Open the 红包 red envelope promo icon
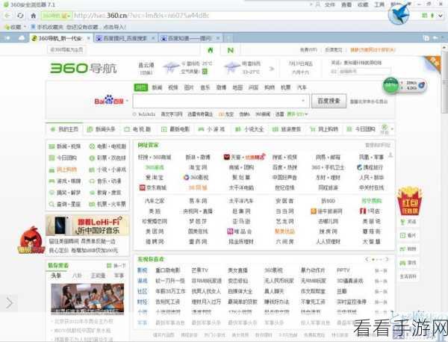Image resolution: width=448 pixels, height=342 pixels. click(x=410, y=201)
